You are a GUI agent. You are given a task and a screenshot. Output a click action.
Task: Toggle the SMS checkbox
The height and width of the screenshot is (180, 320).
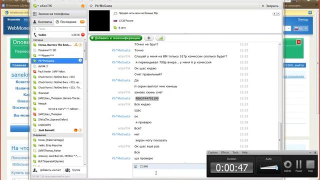[141, 166]
